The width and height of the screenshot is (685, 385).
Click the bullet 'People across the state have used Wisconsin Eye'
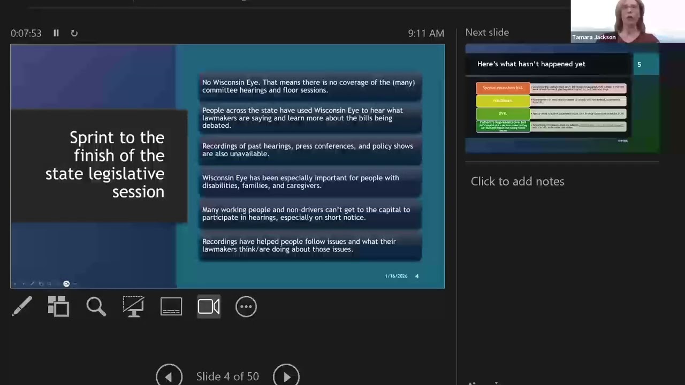pyautogui.click(x=309, y=118)
